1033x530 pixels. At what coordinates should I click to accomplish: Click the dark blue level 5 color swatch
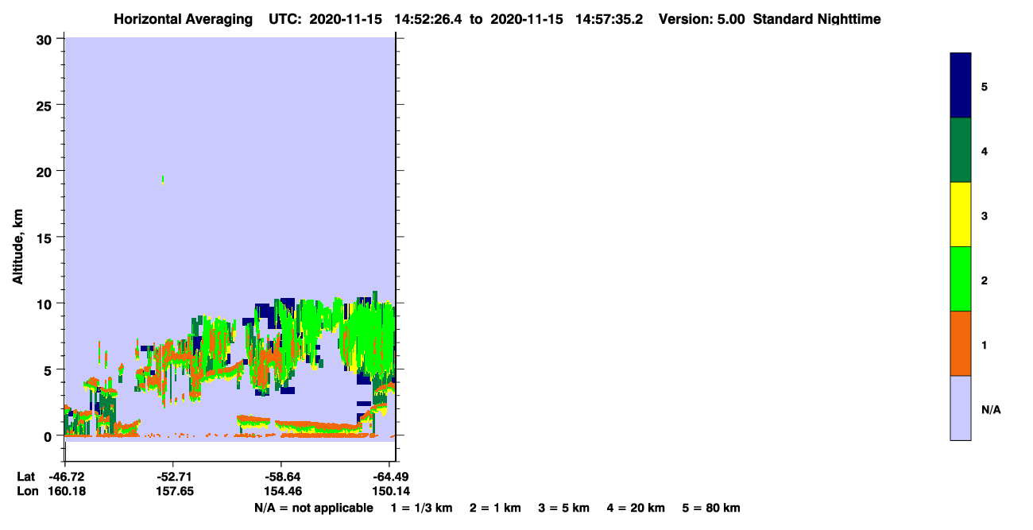(x=961, y=85)
